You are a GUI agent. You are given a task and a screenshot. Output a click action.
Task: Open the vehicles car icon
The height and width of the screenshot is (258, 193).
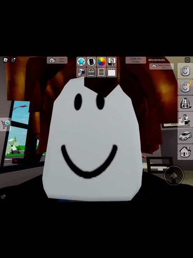(x=185, y=135)
